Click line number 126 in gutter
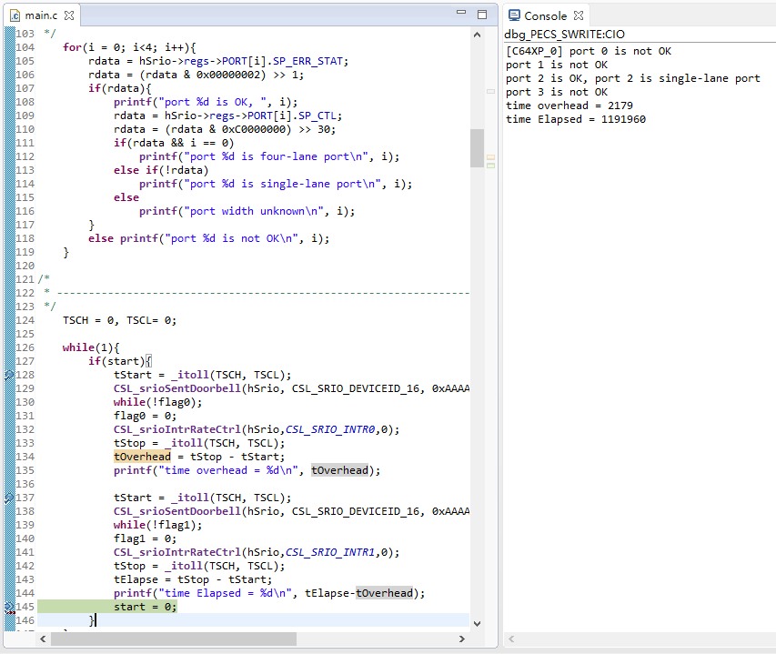Image resolution: width=776 pixels, height=654 pixels. (25, 347)
